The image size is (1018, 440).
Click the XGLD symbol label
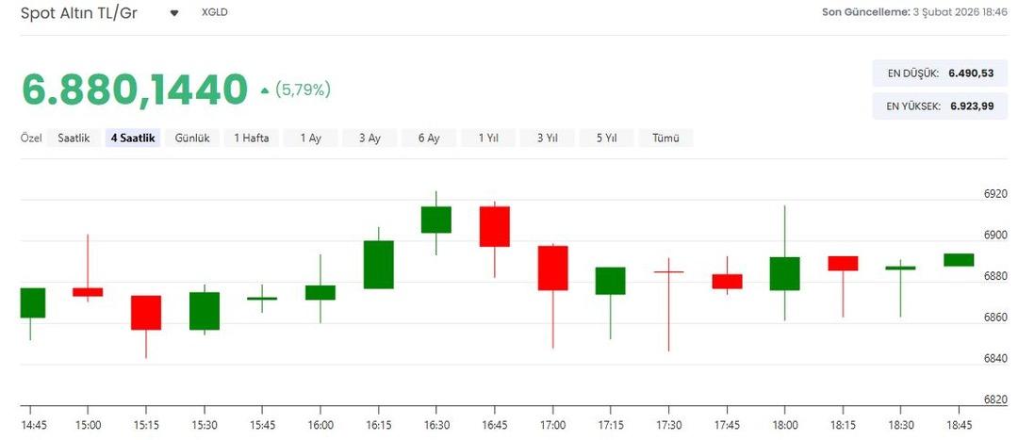pyautogui.click(x=215, y=13)
